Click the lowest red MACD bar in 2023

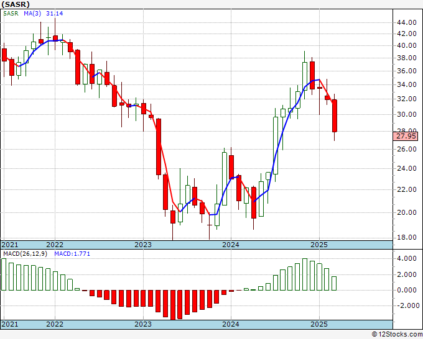pyautogui.click(x=173, y=305)
